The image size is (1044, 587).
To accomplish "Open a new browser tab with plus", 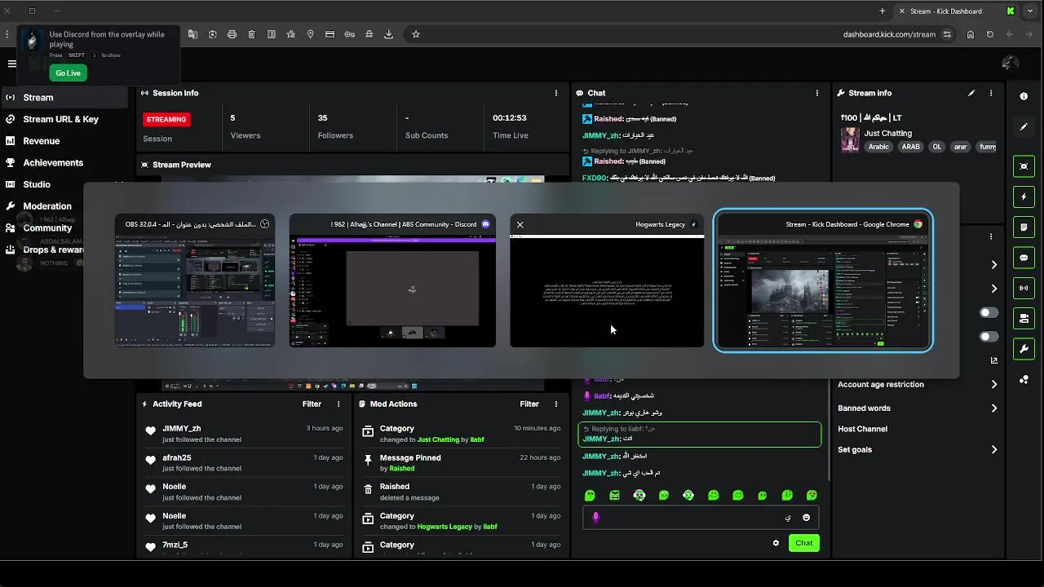I will click(x=883, y=11).
